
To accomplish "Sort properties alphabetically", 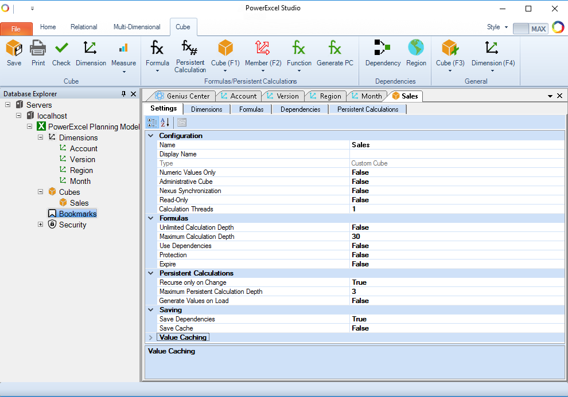I will point(165,123).
